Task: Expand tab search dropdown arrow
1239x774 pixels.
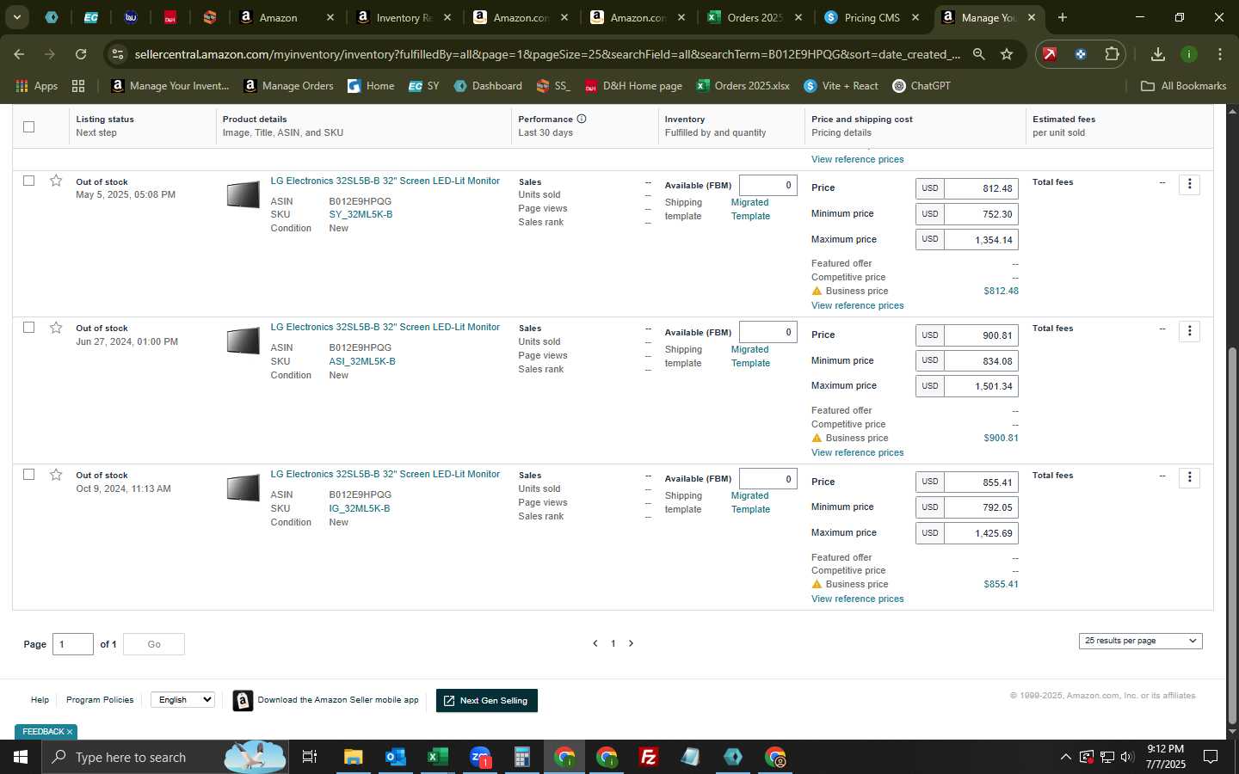Action: (16, 17)
